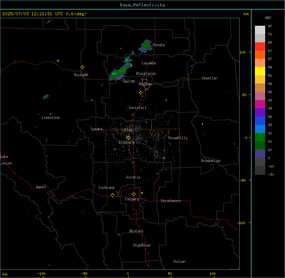Click the yellow diamond marker near RockyMH
The image size is (285, 278).
coord(82,67)
